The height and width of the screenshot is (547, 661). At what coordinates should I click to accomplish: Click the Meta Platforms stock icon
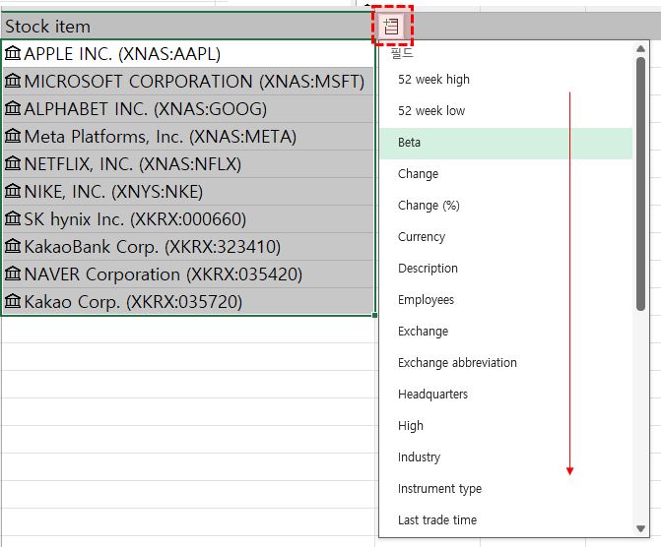[x=13, y=136]
